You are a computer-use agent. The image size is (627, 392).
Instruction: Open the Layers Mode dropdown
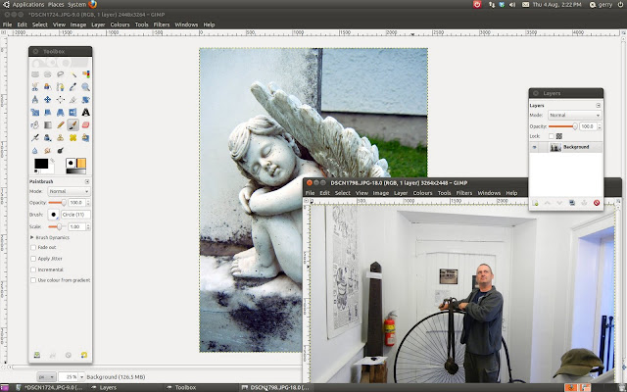pos(574,116)
